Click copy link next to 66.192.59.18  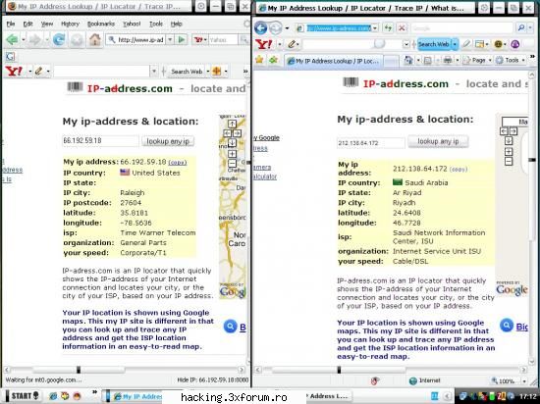tap(178, 163)
